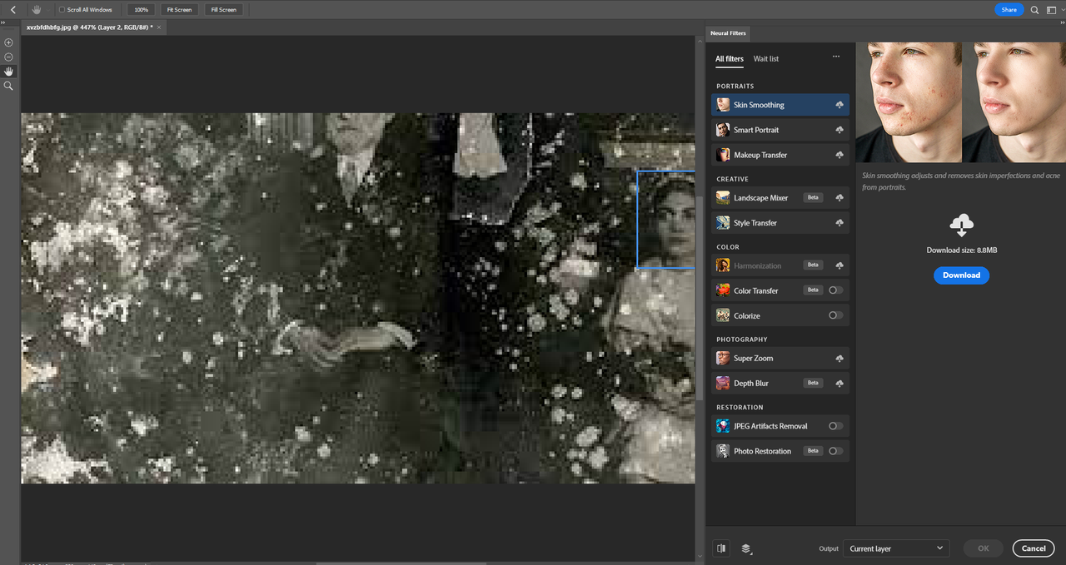Viewport: 1066px width, 565px height.
Task: Click the Beta badge on Landscape Mixer
Action: pyautogui.click(x=814, y=198)
